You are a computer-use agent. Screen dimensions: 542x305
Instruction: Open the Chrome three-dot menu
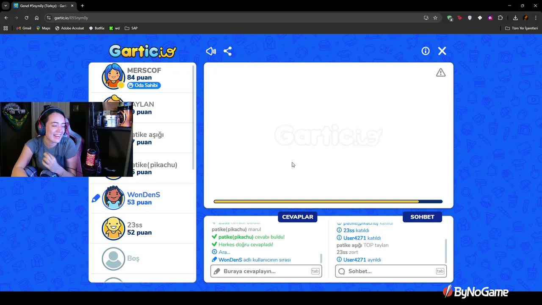click(536, 18)
